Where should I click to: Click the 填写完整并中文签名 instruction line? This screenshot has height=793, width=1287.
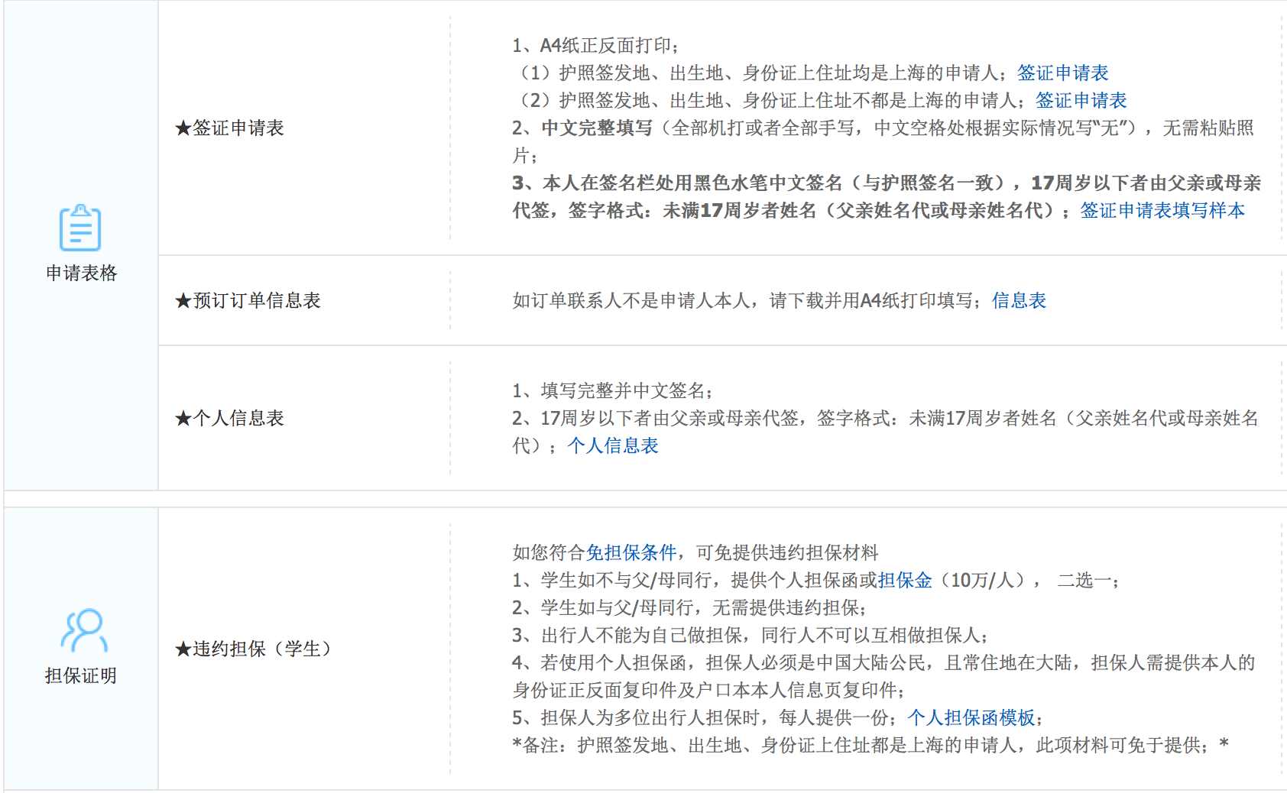point(613,390)
